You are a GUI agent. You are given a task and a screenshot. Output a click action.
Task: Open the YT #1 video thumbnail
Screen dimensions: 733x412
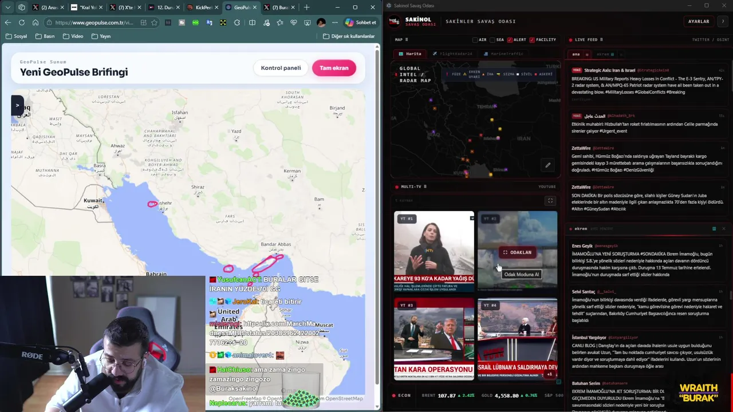click(x=434, y=252)
